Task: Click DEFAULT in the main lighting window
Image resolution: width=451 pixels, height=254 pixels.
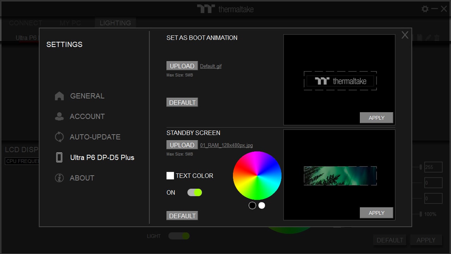Action: (390, 240)
